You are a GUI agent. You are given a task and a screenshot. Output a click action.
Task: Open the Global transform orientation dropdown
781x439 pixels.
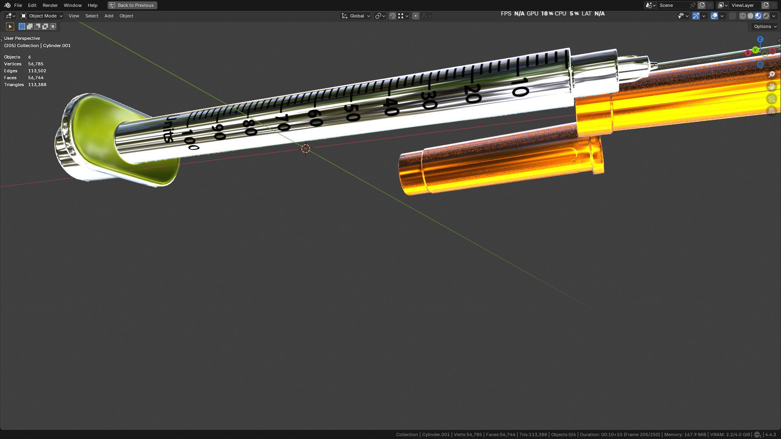(356, 16)
